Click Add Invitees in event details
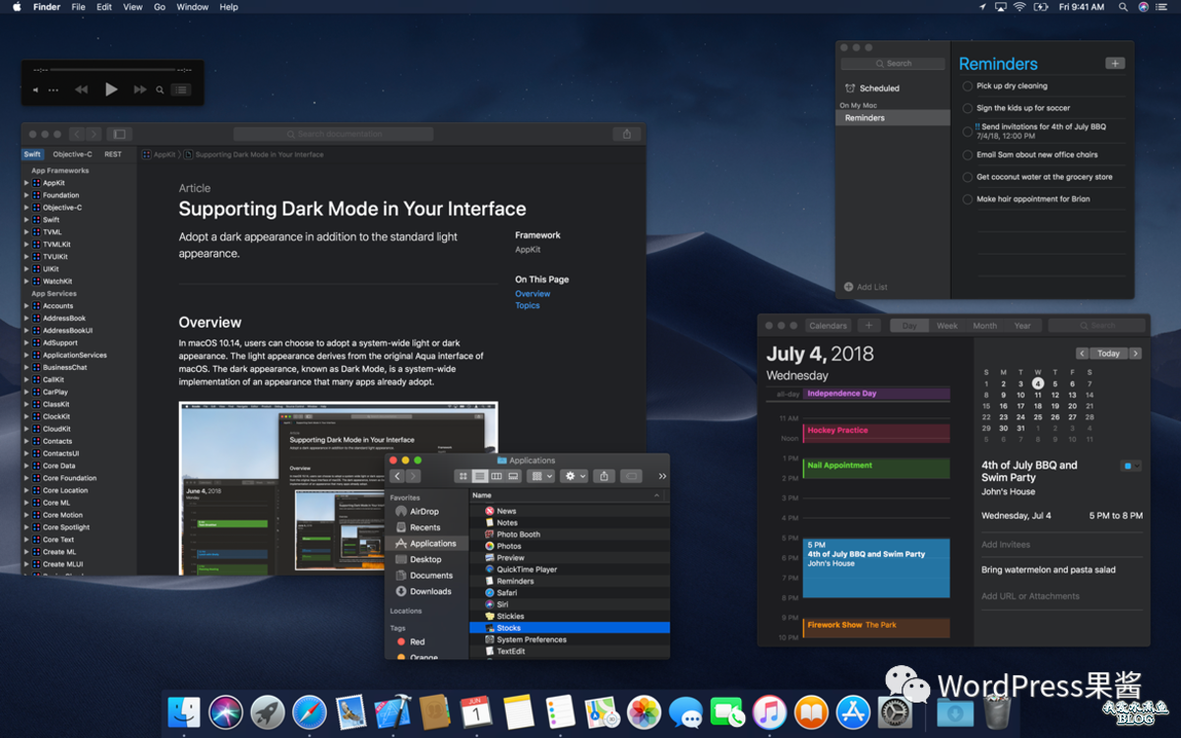 (1006, 544)
